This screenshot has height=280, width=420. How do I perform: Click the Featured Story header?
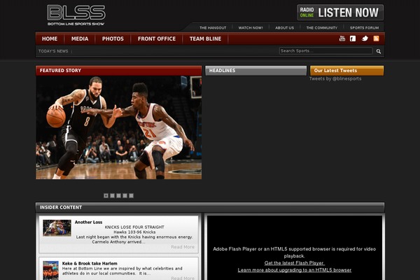[x=119, y=71]
